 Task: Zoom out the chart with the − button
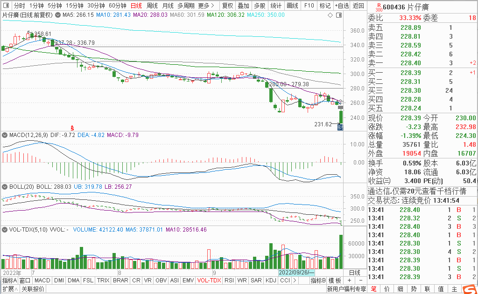point(361,280)
